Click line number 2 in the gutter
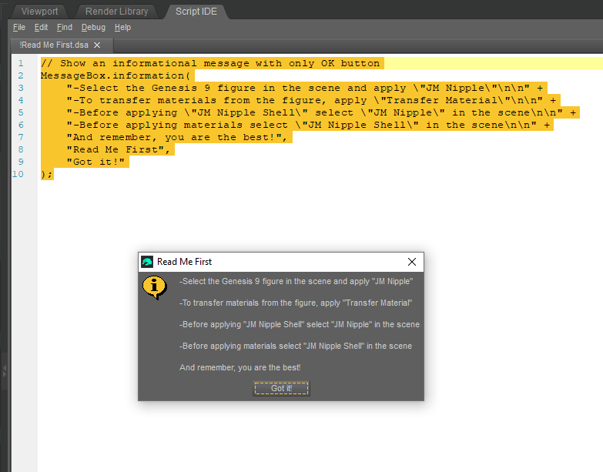The height and width of the screenshot is (472, 603). [x=21, y=75]
